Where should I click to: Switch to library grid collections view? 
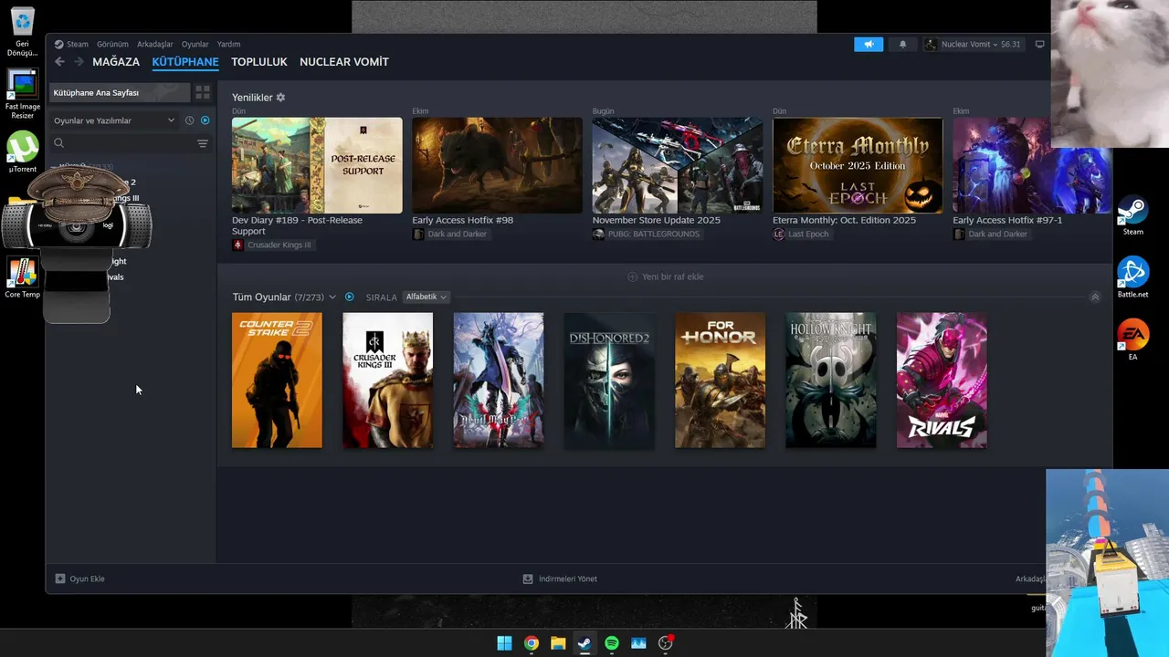[x=203, y=93]
